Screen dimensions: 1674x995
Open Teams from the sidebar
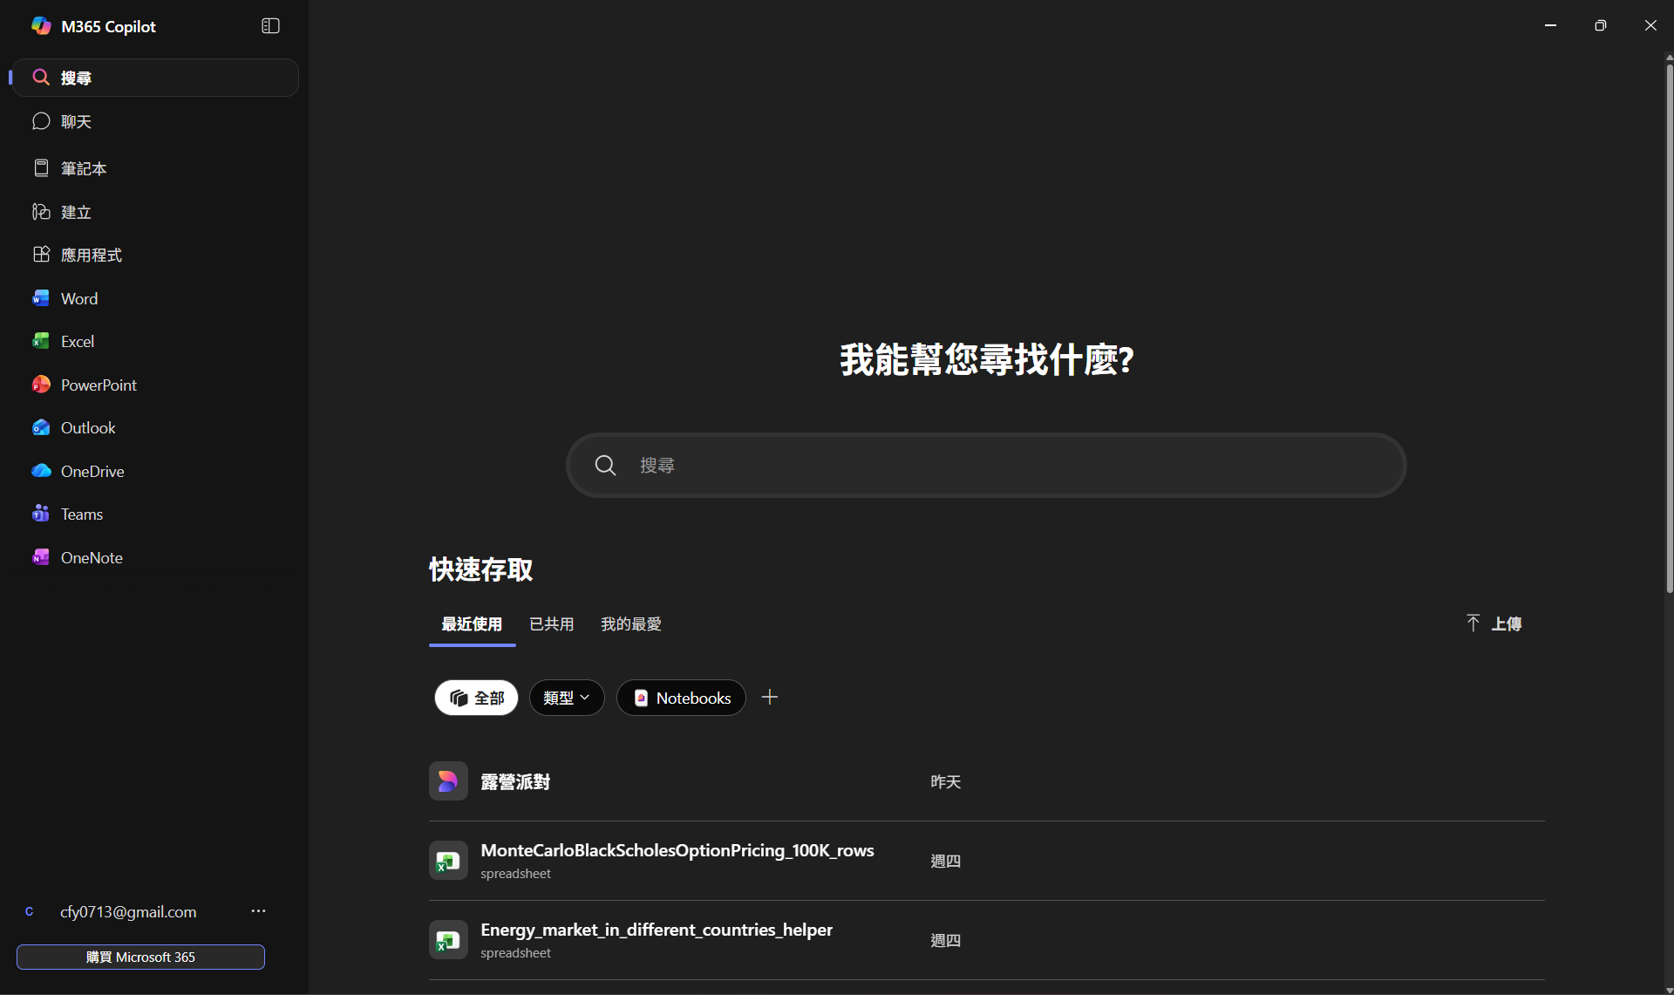click(x=81, y=515)
